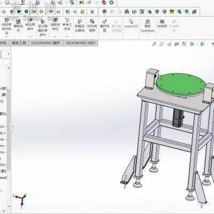Switch to the 渲染工具 tab
The width and height of the screenshot is (214, 214).
point(19,43)
